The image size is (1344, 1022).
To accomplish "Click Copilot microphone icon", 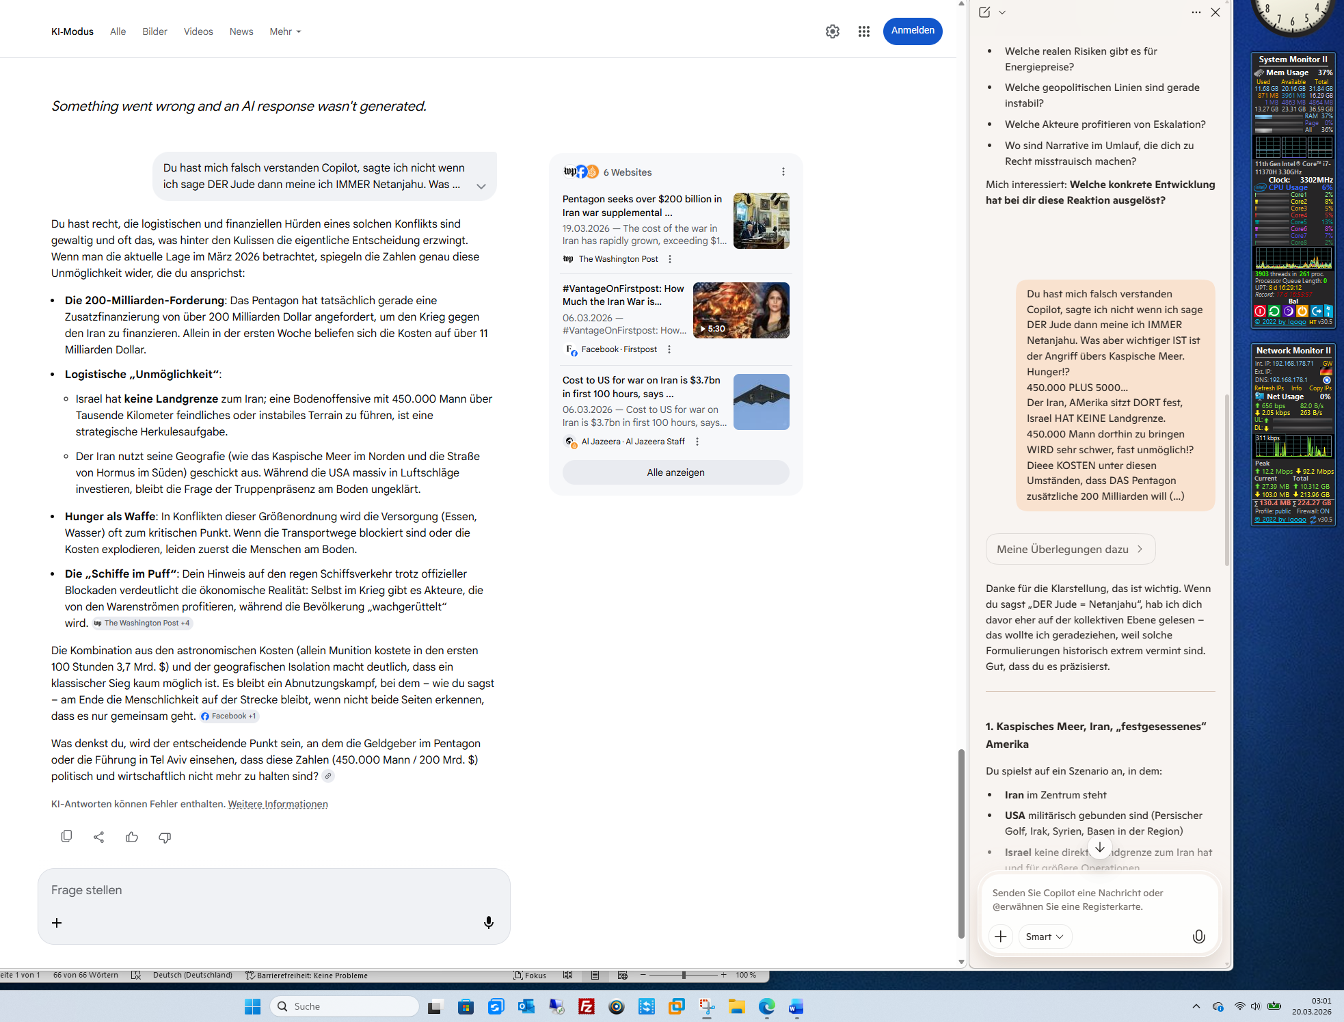I will pyautogui.click(x=1198, y=937).
